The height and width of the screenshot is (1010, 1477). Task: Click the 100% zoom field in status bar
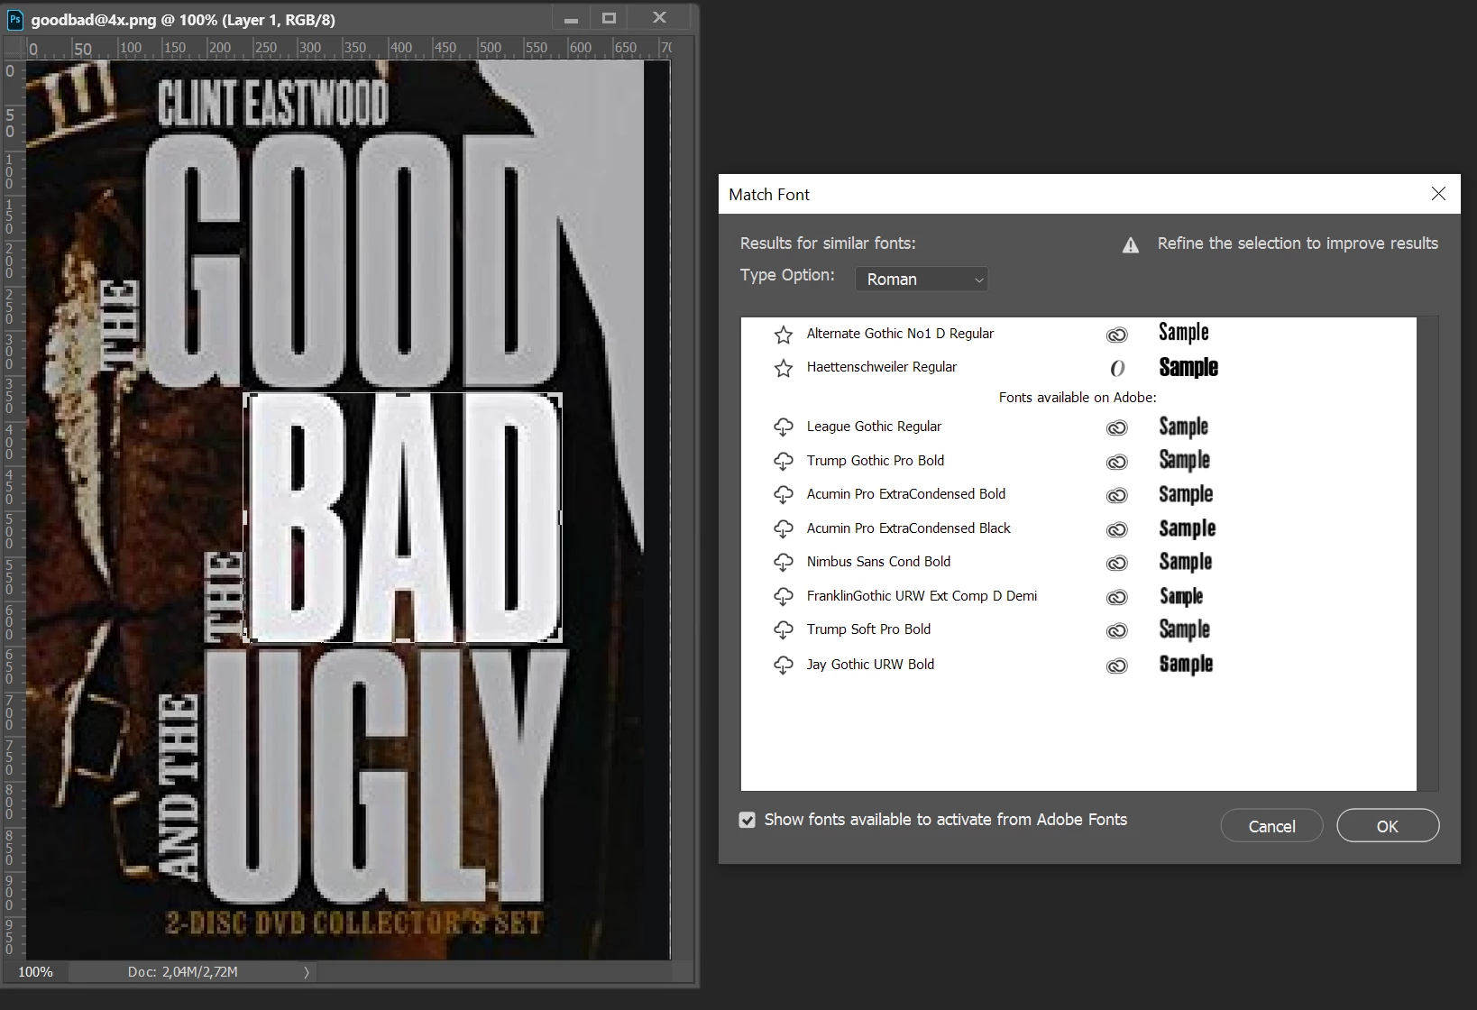(36, 972)
